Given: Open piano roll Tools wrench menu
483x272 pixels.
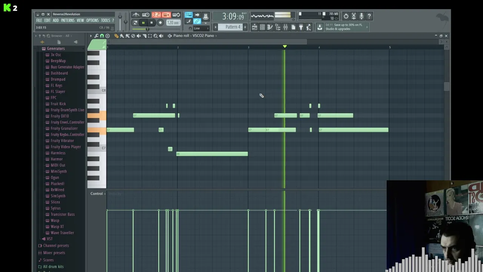Looking at the screenshot, I should point(96,36).
